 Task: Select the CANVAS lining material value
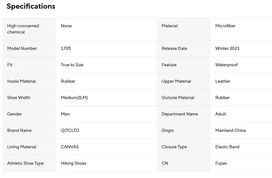[x=70, y=147]
